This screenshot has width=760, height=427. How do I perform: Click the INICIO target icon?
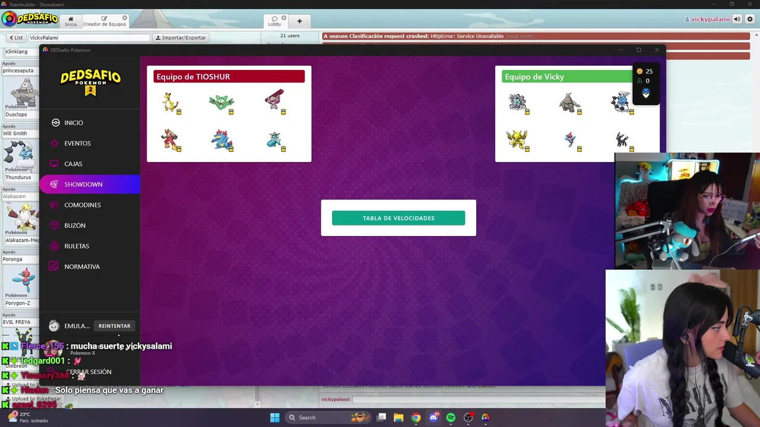(55, 123)
